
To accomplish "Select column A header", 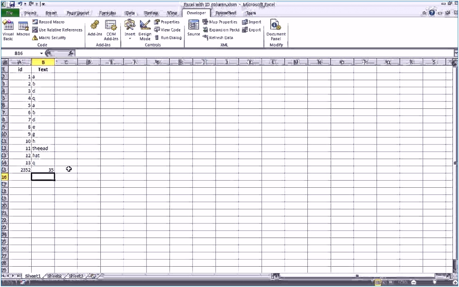I will [20, 62].
